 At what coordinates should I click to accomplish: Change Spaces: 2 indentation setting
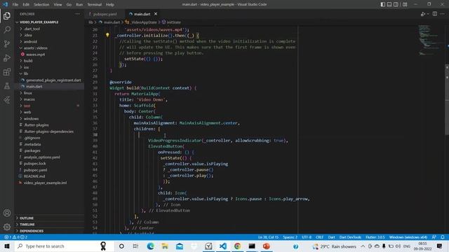pyautogui.click(x=290, y=237)
